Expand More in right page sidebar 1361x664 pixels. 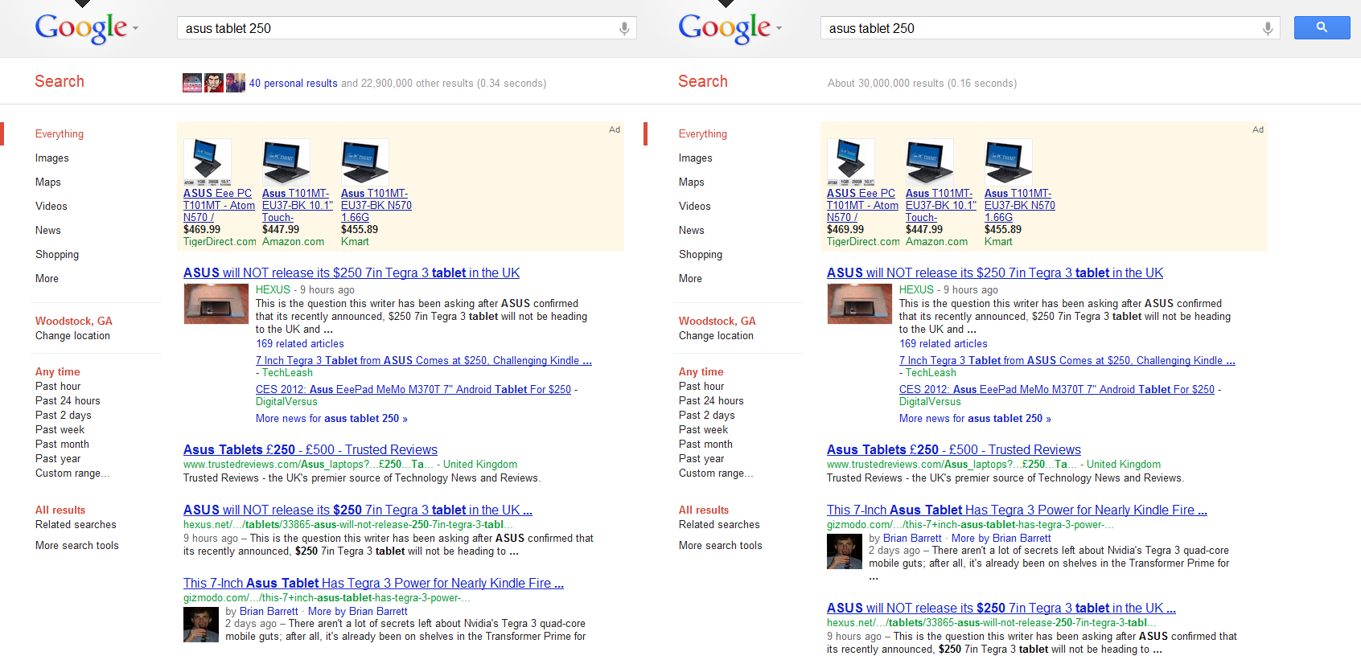tap(690, 279)
